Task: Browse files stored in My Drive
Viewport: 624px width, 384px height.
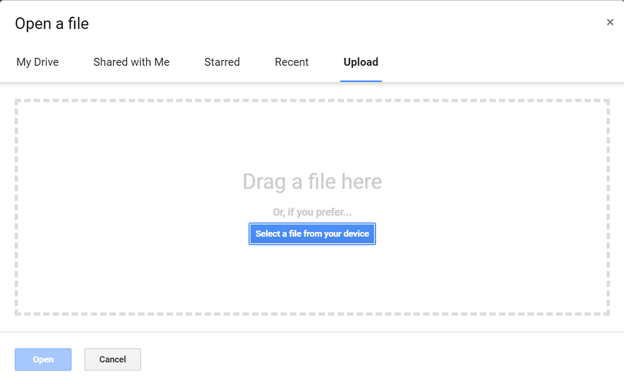Action: point(37,62)
